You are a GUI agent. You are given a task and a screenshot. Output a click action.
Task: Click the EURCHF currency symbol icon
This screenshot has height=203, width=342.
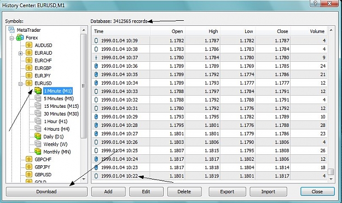coord(29,60)
